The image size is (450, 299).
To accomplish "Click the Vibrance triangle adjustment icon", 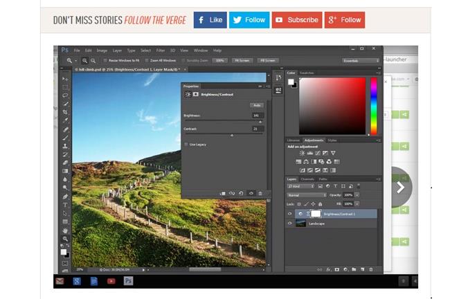I will coord(333,153).
